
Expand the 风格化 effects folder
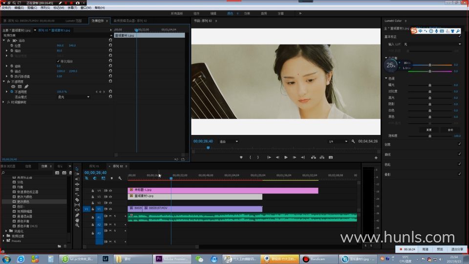(6, 231)
